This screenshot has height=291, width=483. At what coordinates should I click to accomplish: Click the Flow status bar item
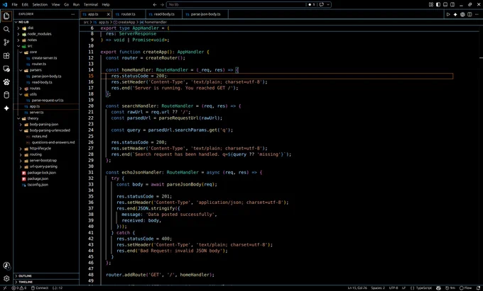[465, 288]
